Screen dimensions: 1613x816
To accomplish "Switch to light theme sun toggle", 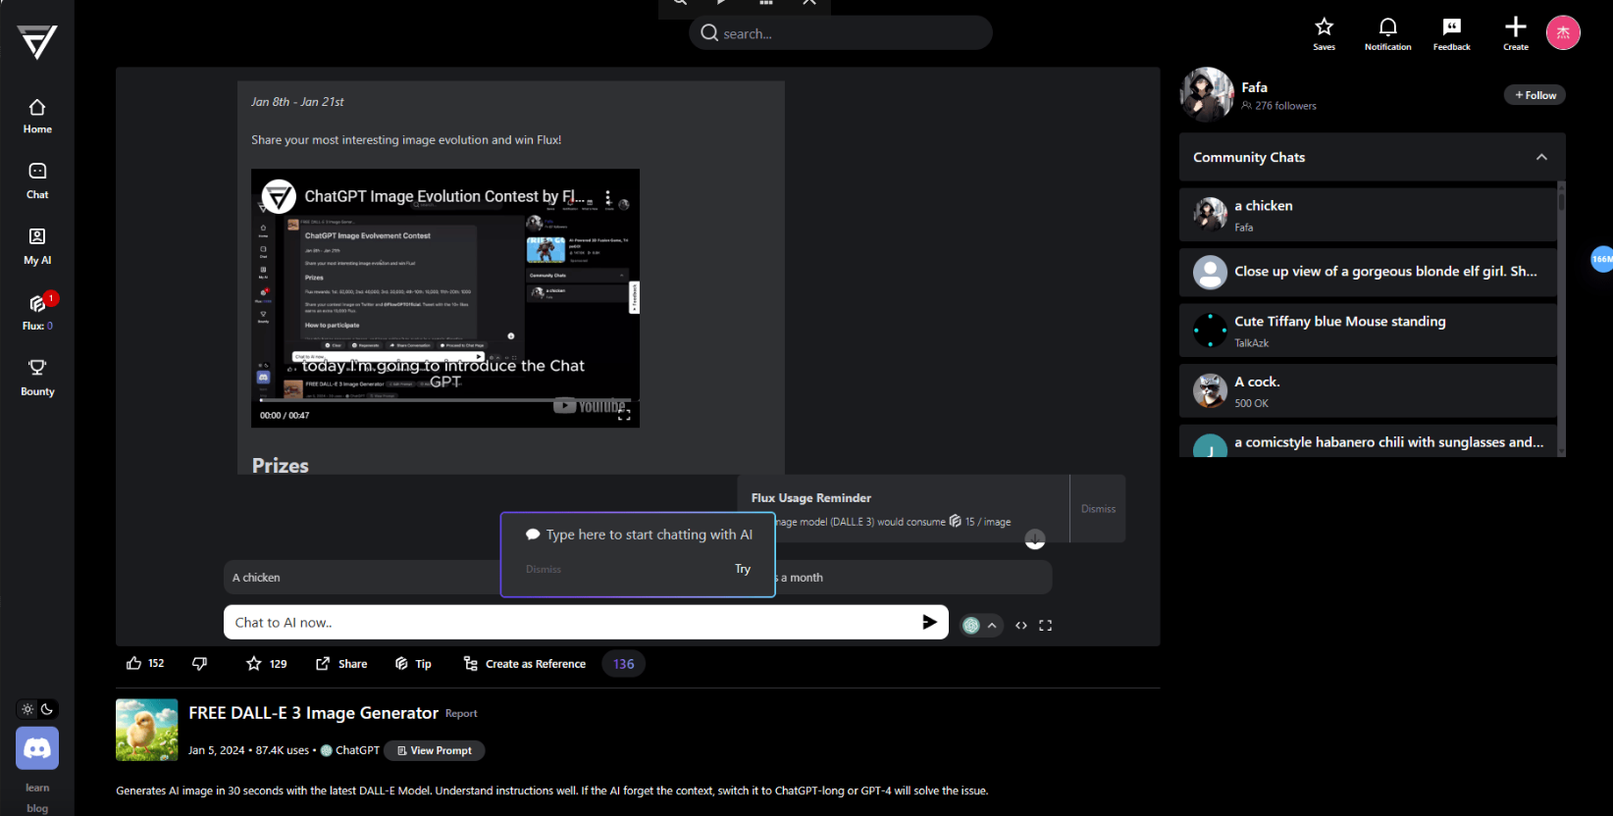I will point(27,709).
